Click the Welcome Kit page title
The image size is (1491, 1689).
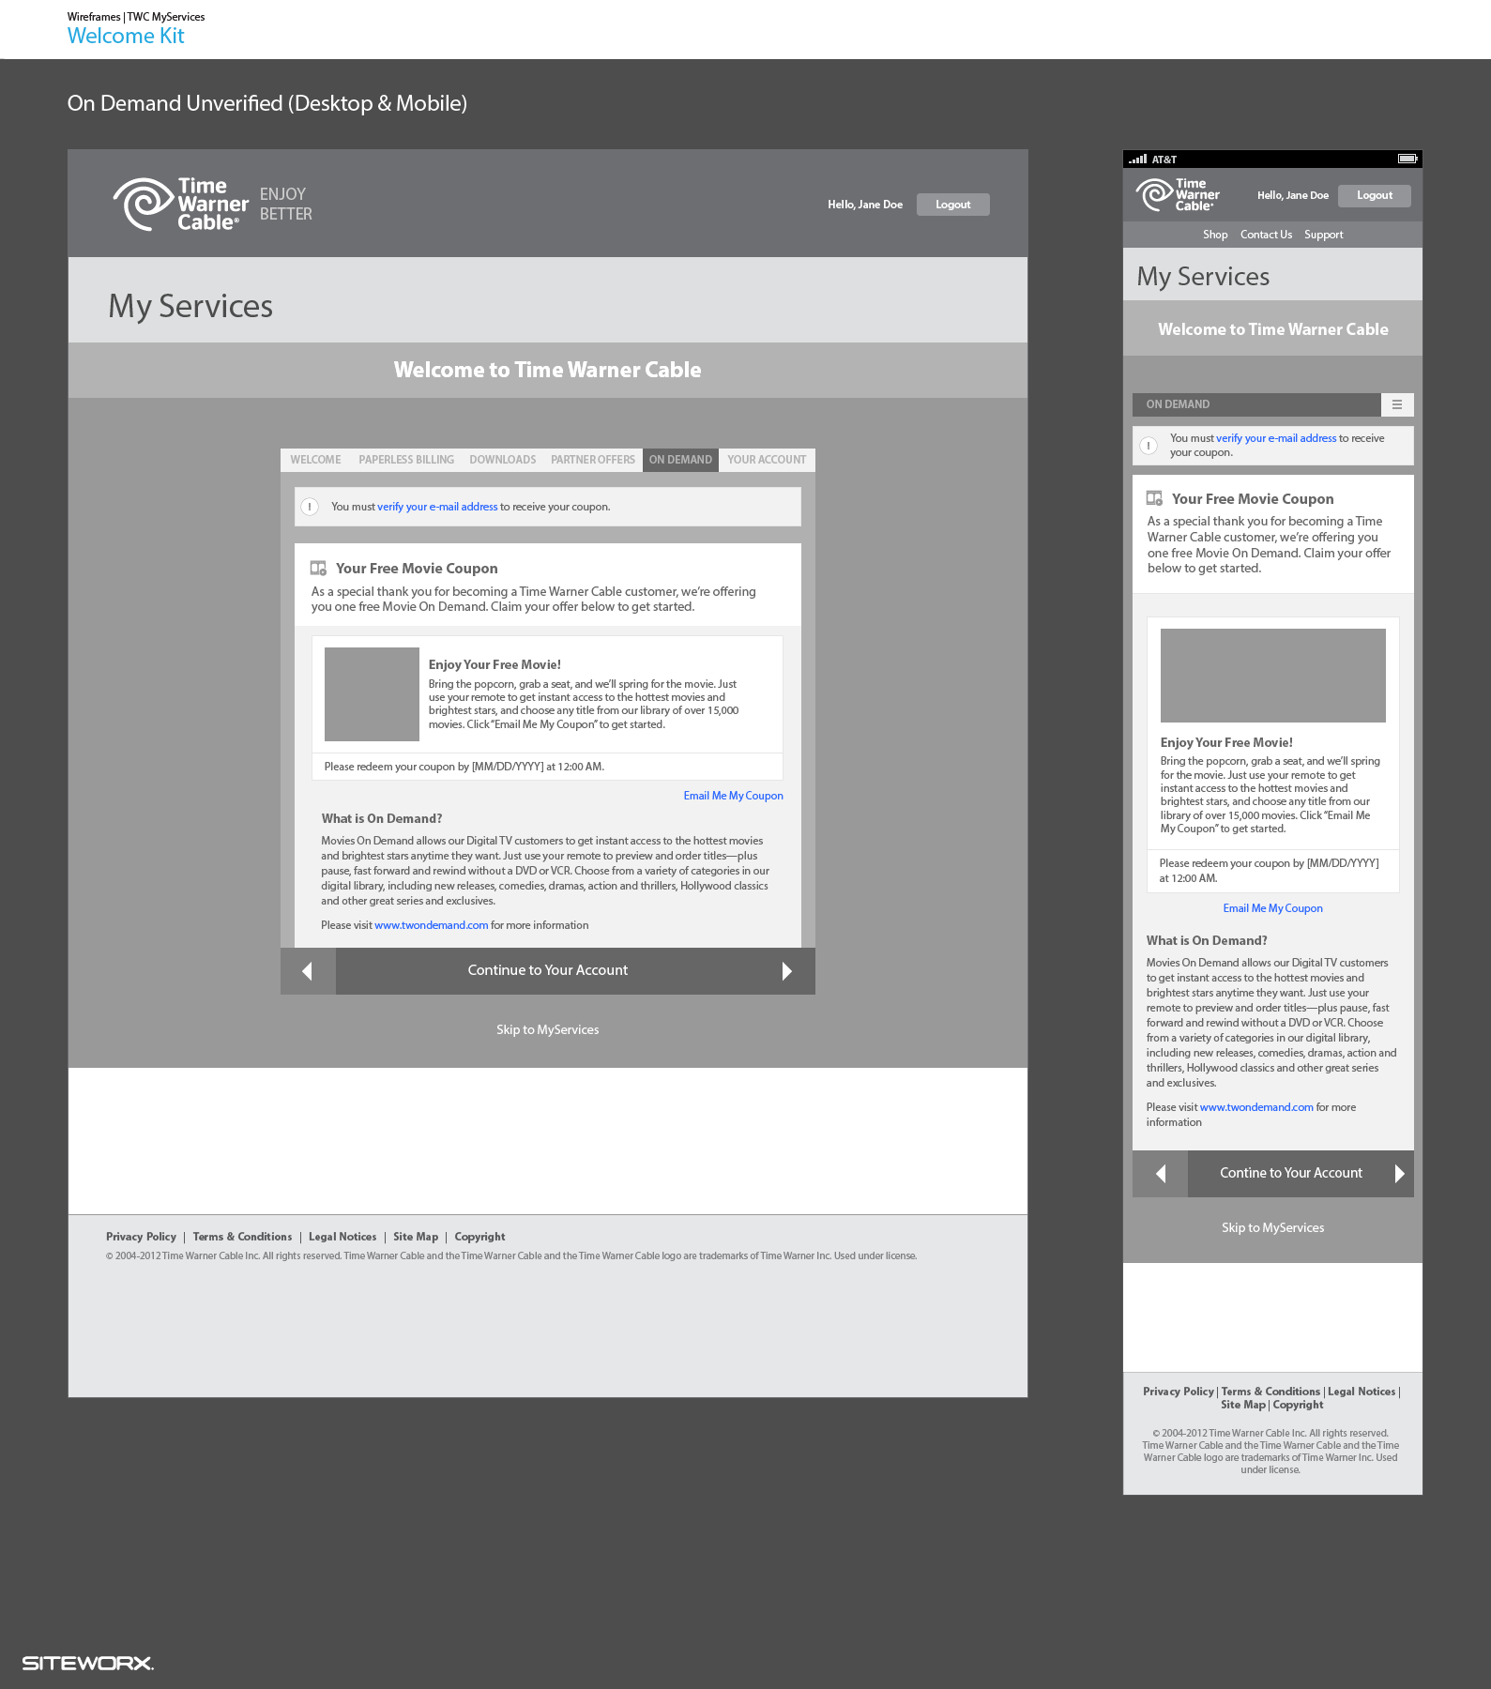tap(126, 36)
